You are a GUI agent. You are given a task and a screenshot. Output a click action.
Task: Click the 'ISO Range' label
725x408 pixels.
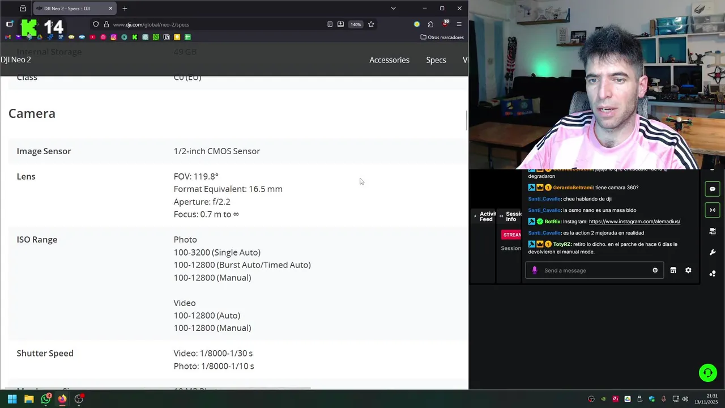coord(37,240)
